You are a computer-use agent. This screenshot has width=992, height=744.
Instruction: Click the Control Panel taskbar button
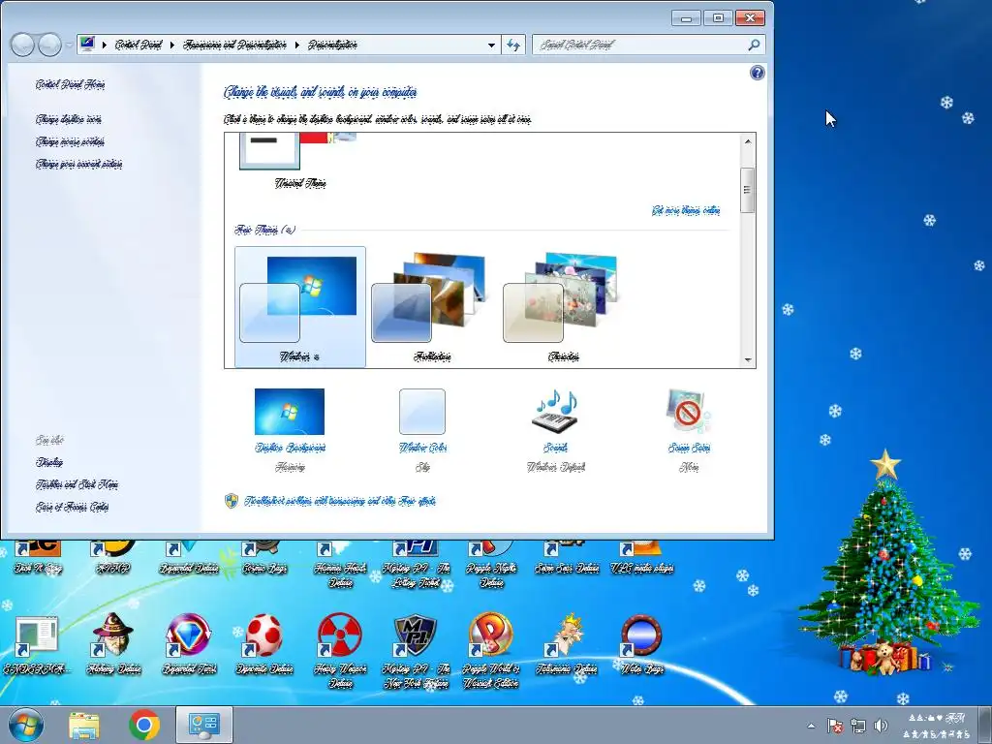click(x=204, y=725)
